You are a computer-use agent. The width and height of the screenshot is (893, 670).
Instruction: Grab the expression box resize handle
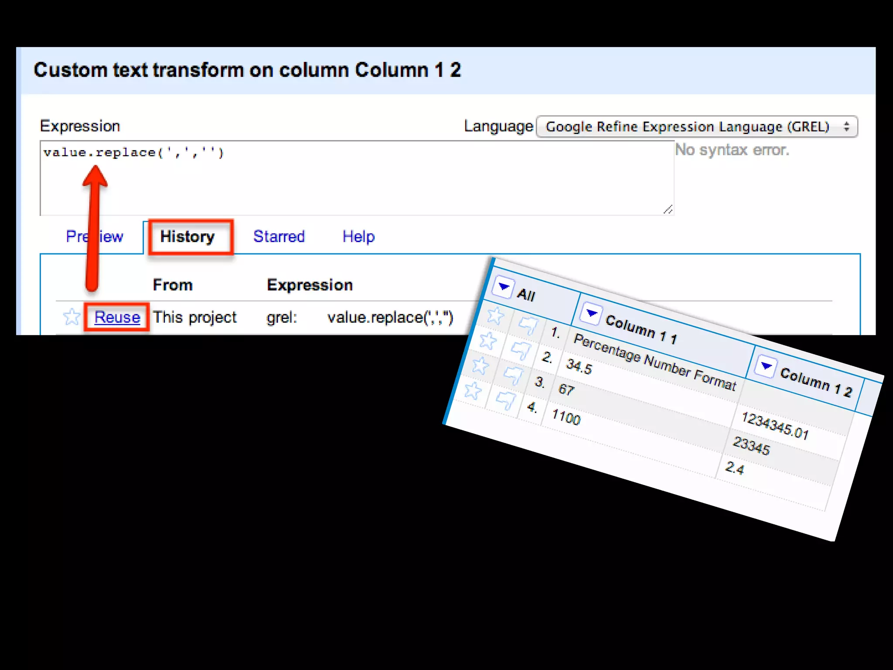(668, 210)
